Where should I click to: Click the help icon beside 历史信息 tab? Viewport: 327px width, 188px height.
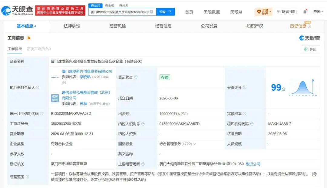(x=309, y=26)
